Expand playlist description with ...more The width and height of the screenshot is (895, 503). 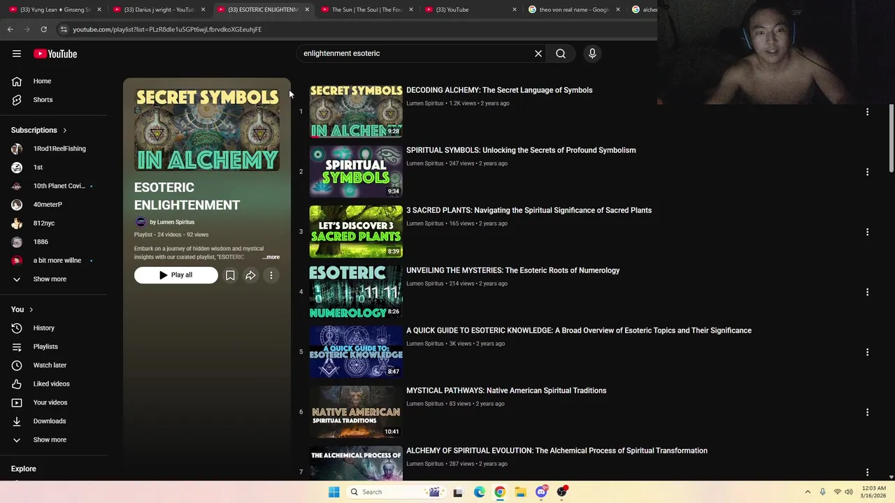pyautogui.click(x=271, y=257)
